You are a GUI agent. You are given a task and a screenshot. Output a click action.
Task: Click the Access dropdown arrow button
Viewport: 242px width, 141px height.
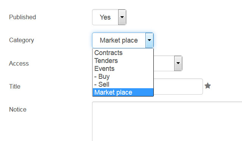coord(178,63)
